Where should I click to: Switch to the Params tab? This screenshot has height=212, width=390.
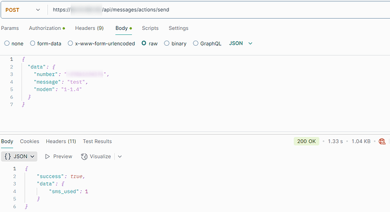[10, 28]
